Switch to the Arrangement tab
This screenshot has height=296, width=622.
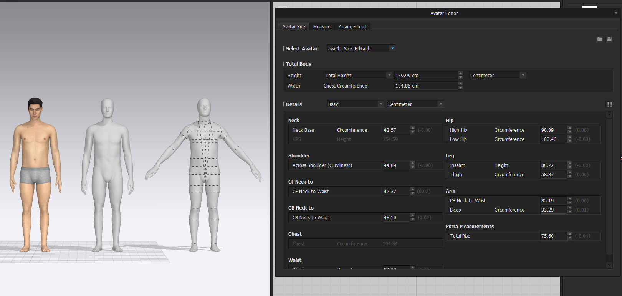[352, 27]
